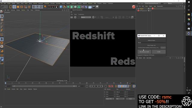Image resolution: width=192 pixels, height=108 pixels.
Task: Select the crop region icon in RenderView
Action: (x=102, y=17)
